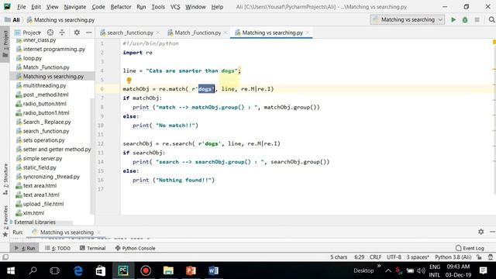Image resolution: width=496 pixels, height=279 pixels.
Task: Open Project panel settings gear
Action: (x=77, y=33)
